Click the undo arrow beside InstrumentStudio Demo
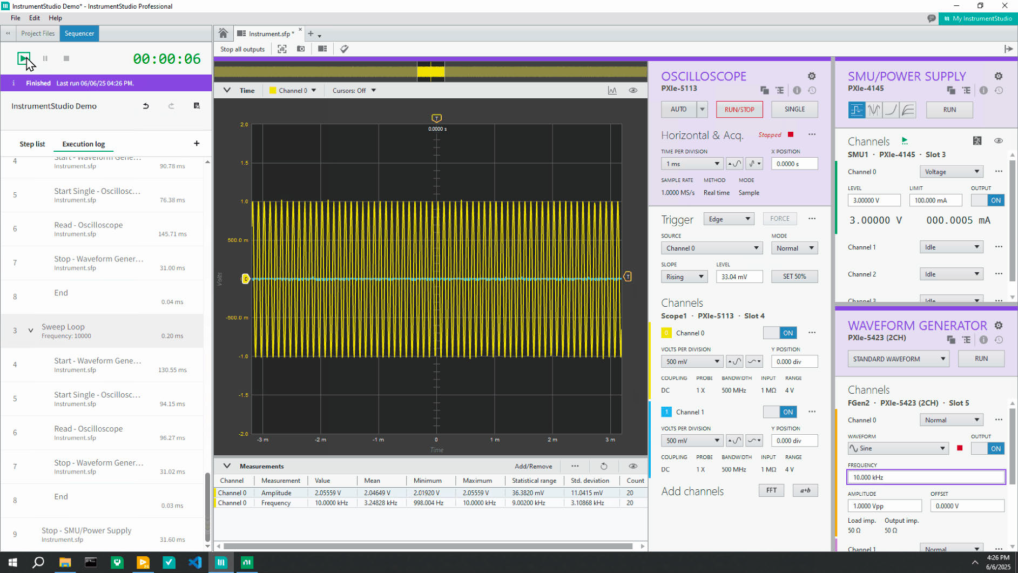This screenshot has width=1018, height=573. [146, 106]
